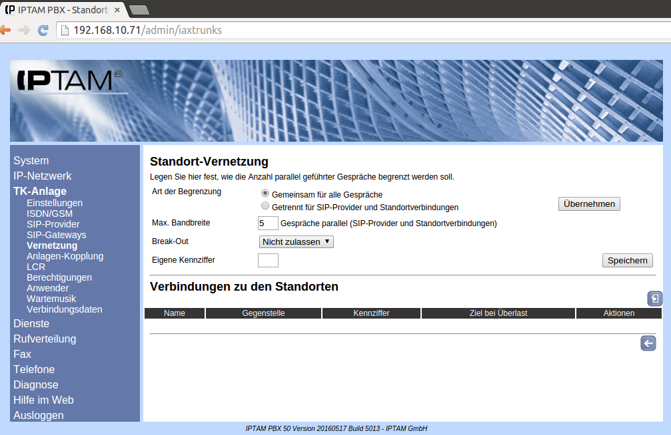Viewport: 671px width, 435px height.
Task: Click the add new connection icon
Action: pos(654,299)
